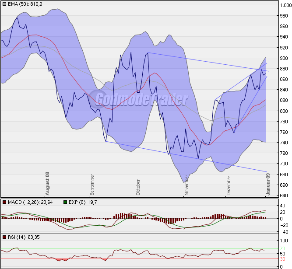The image size is (292, 269).
Task: Click the 20 value on MACD axis
Action: 282,212
